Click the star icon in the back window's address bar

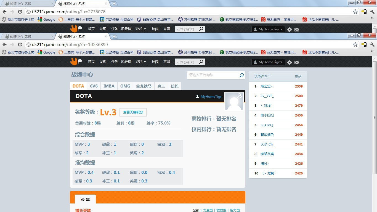point(355,12)
